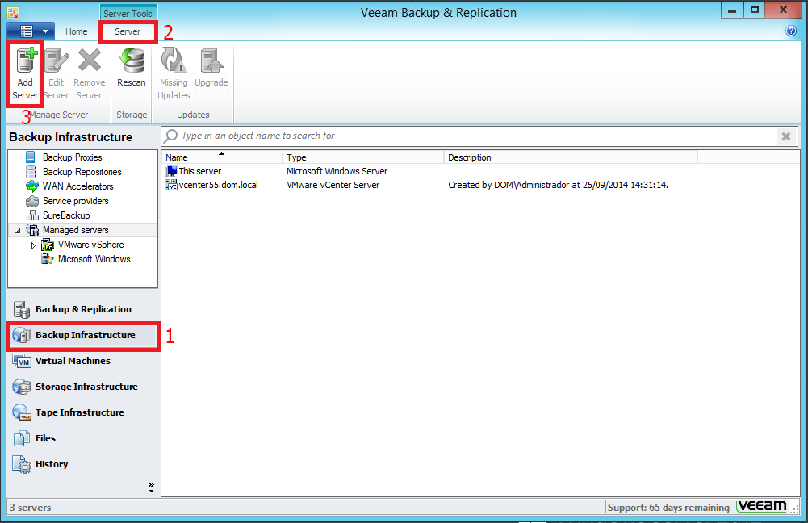This screenshot has height=523, width=808.
Task: Open the Tape Infrastructure view
Action: click(x=83, y=412)
